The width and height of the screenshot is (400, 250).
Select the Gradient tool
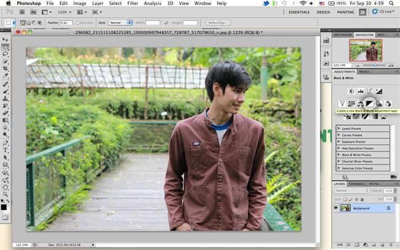tap(5, 119)
